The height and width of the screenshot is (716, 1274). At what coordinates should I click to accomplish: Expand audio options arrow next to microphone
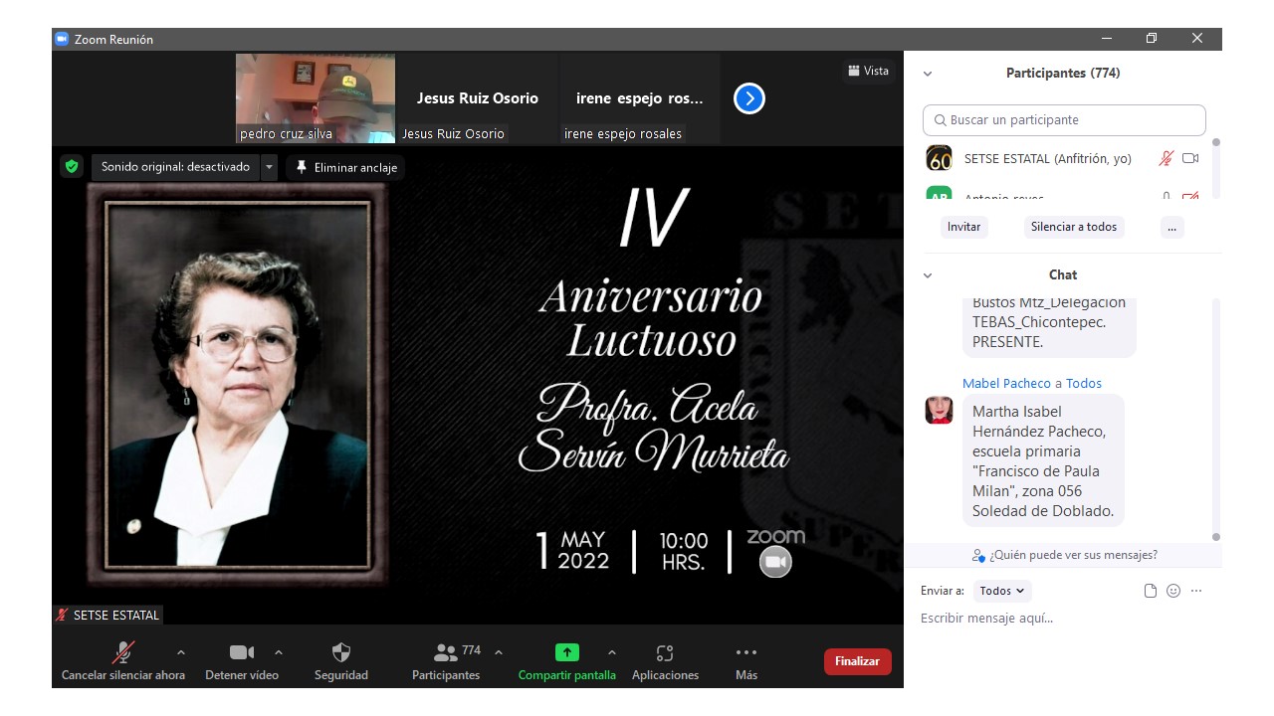[180, 652]
